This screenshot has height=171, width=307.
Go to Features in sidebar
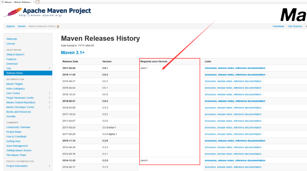coord(11,59)
